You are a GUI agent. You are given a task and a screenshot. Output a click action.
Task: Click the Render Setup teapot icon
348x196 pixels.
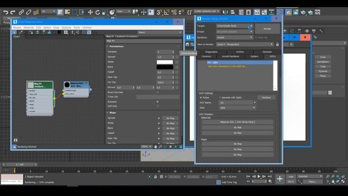coord(289,12)
